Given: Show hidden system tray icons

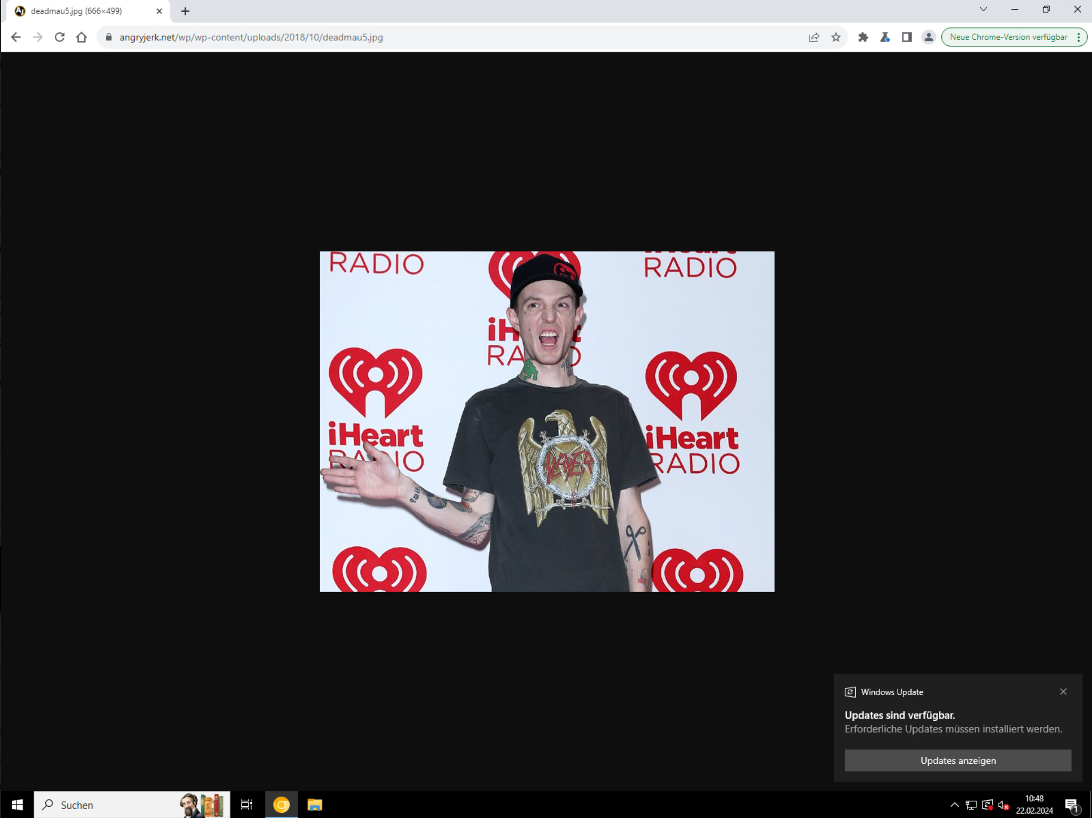Looking at the screenshot, I should click(955, 805).
